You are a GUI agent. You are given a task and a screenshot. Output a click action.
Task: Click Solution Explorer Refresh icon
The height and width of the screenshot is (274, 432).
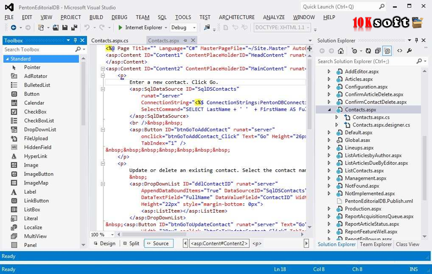pyautogui.click(x=368, y=51)
